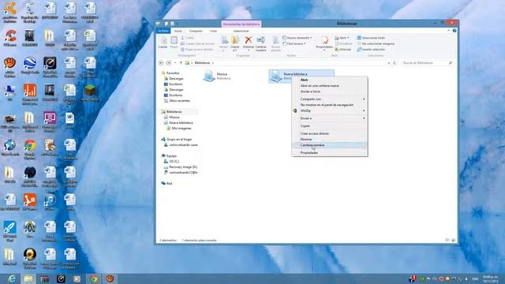Screen dimensions: 505x284
Task: Select Grupo en el hogar in navigation pane
Action: (177, 140)
